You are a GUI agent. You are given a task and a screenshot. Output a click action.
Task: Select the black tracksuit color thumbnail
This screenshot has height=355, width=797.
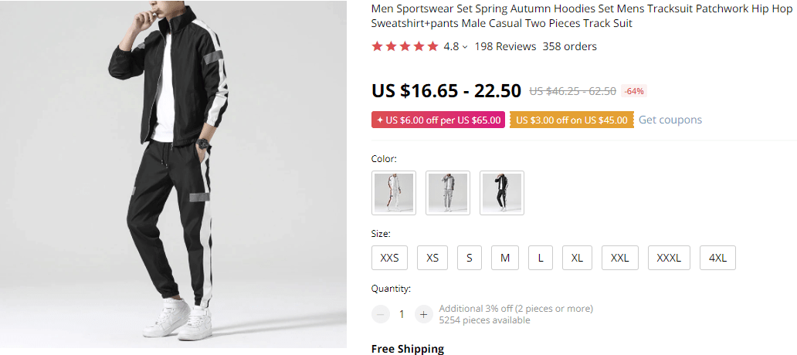pos(502,192)
